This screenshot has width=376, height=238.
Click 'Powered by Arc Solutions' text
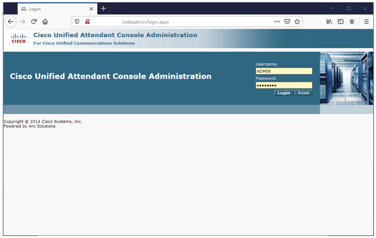click(30, 126)
